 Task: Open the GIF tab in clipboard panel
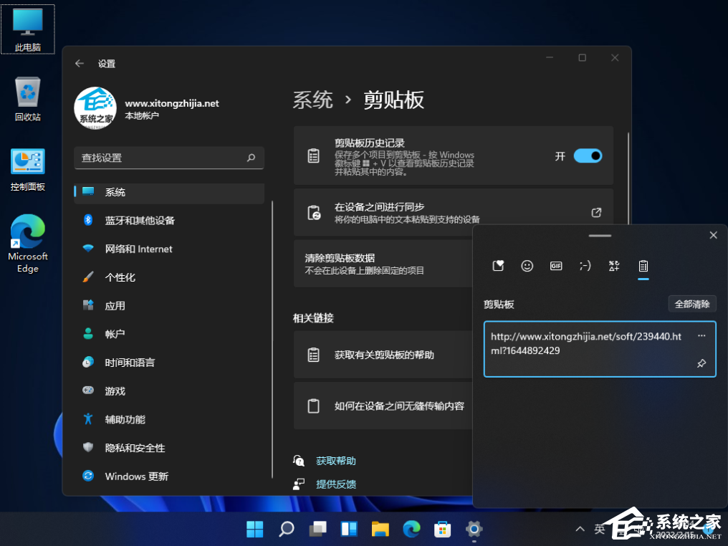[x=556, y=266]
